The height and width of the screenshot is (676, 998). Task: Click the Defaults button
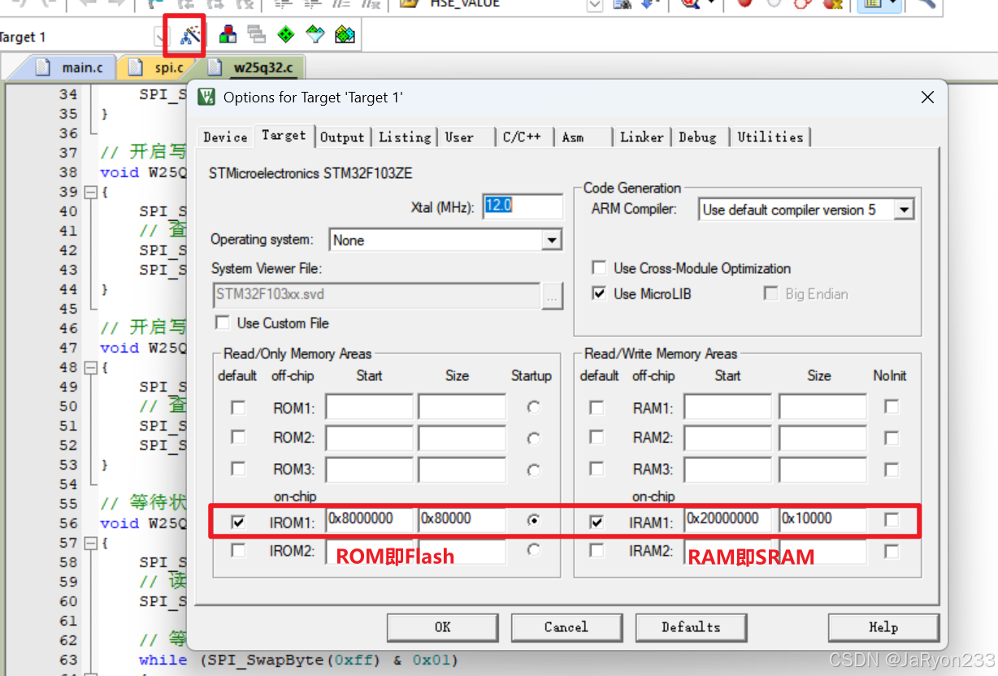tap(691, 627)
